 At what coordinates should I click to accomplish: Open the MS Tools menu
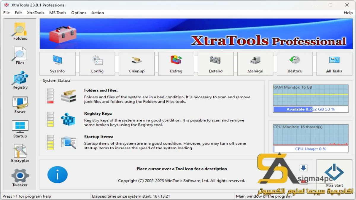pyautogui.click(x=58, y=13)
